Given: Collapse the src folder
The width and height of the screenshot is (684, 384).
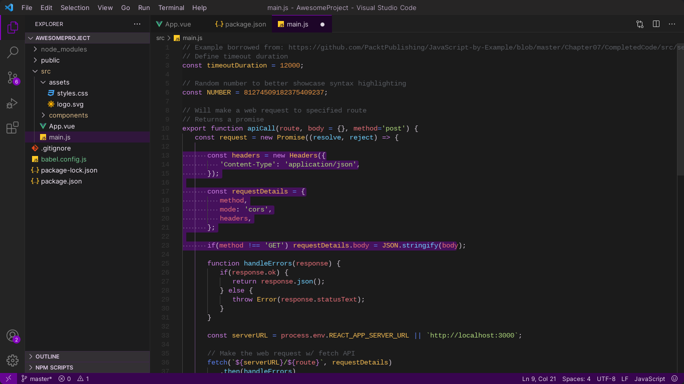Looking at the screenshot, I should coord(46,71).
